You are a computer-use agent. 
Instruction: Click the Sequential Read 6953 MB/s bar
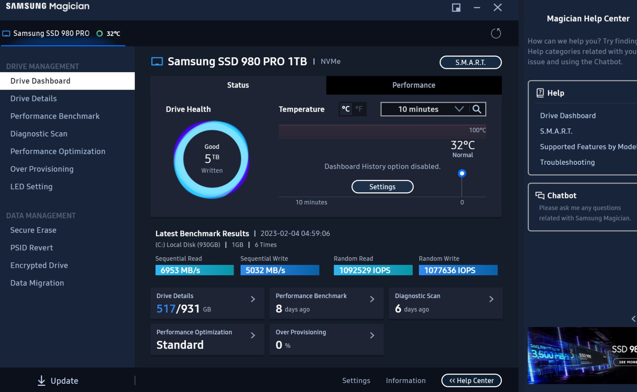tap(195, 270)
